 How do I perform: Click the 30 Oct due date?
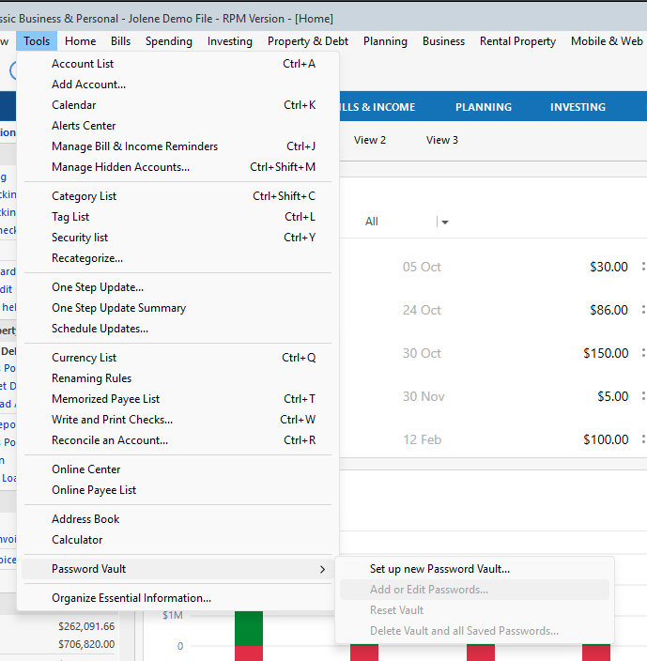[x=422, y=353]
